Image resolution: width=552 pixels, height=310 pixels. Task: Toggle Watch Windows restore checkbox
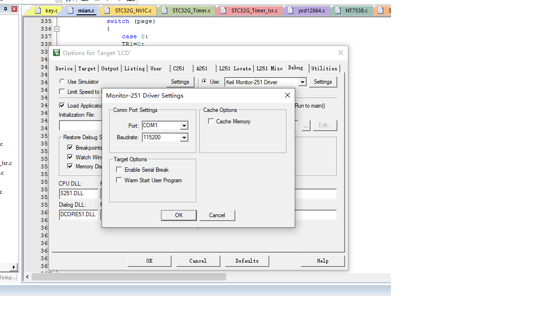pyautogui.click(x=70, y=157)
